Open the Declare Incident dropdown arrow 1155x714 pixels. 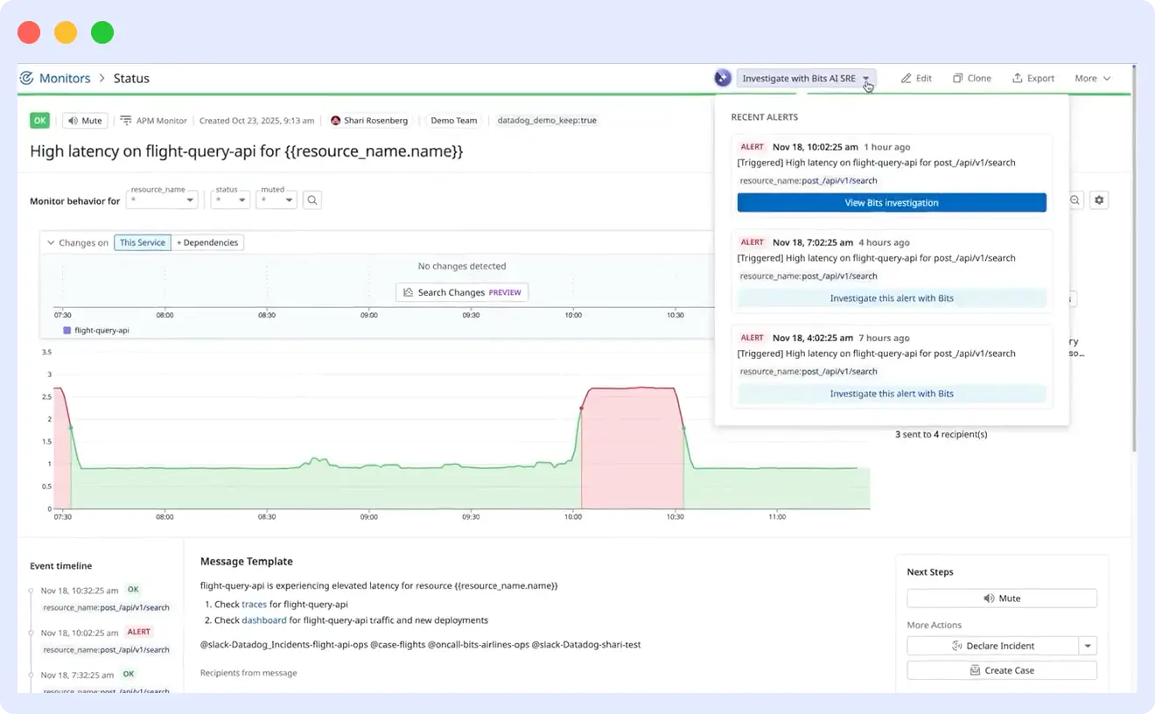(x=1088, y=646)
